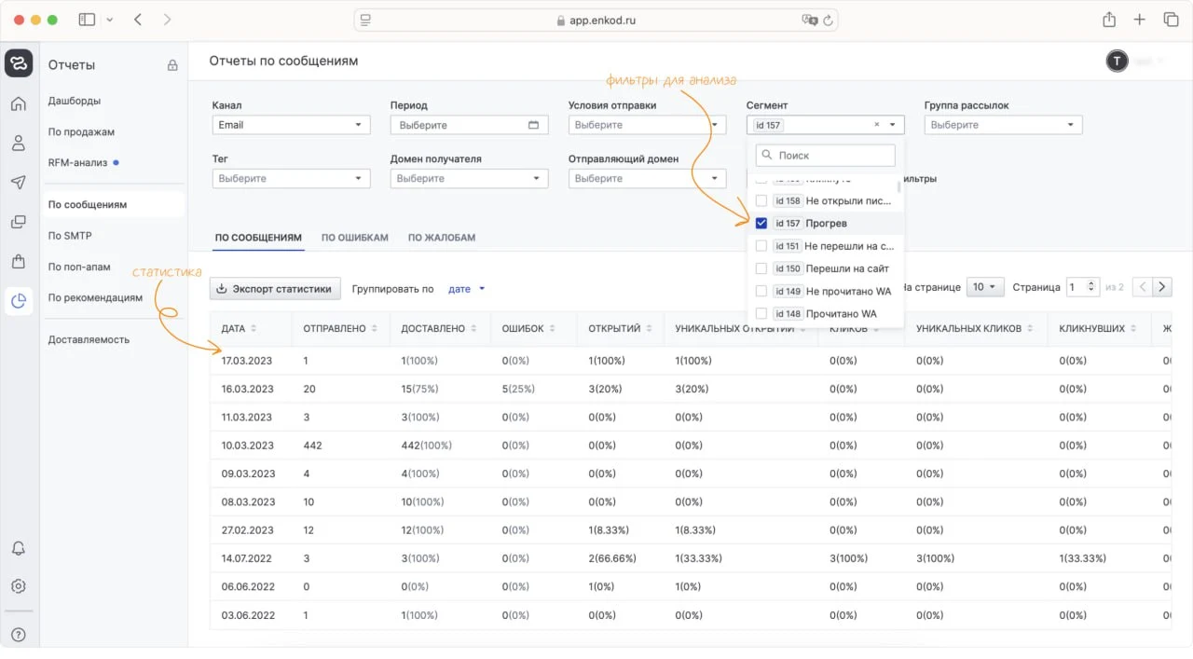Tick the id 148 Прочитано WA checkbox
This screenshot has height=659, width=1193.
tap(761, 314)
